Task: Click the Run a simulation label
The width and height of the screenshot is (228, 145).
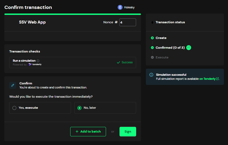Action: click(24, 61)
